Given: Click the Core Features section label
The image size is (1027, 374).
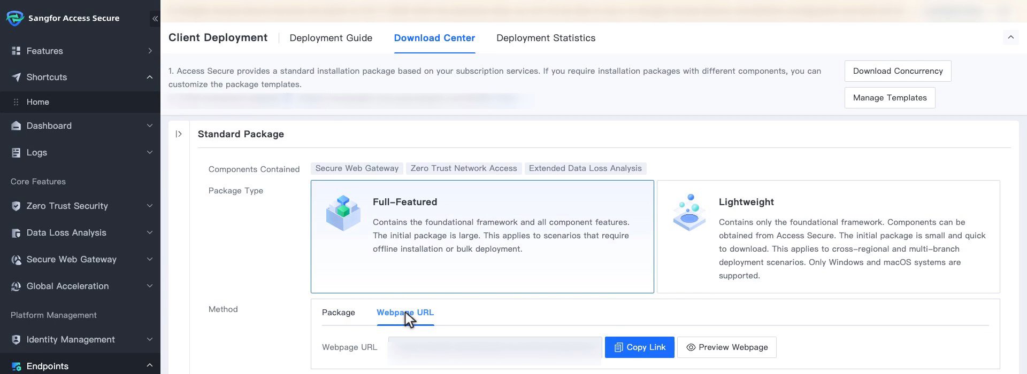Looking at the screenshot, I should [x=38, y=182].
